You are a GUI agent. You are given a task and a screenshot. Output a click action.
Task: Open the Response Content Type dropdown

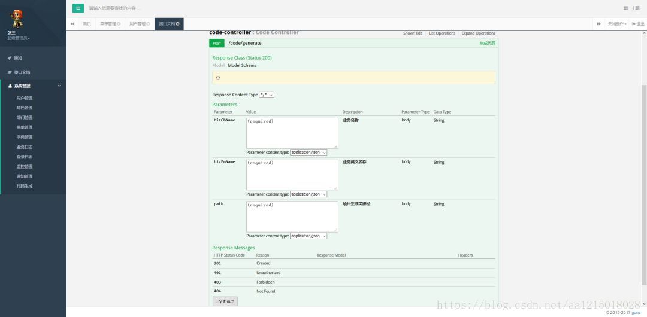tap(267, 95)
